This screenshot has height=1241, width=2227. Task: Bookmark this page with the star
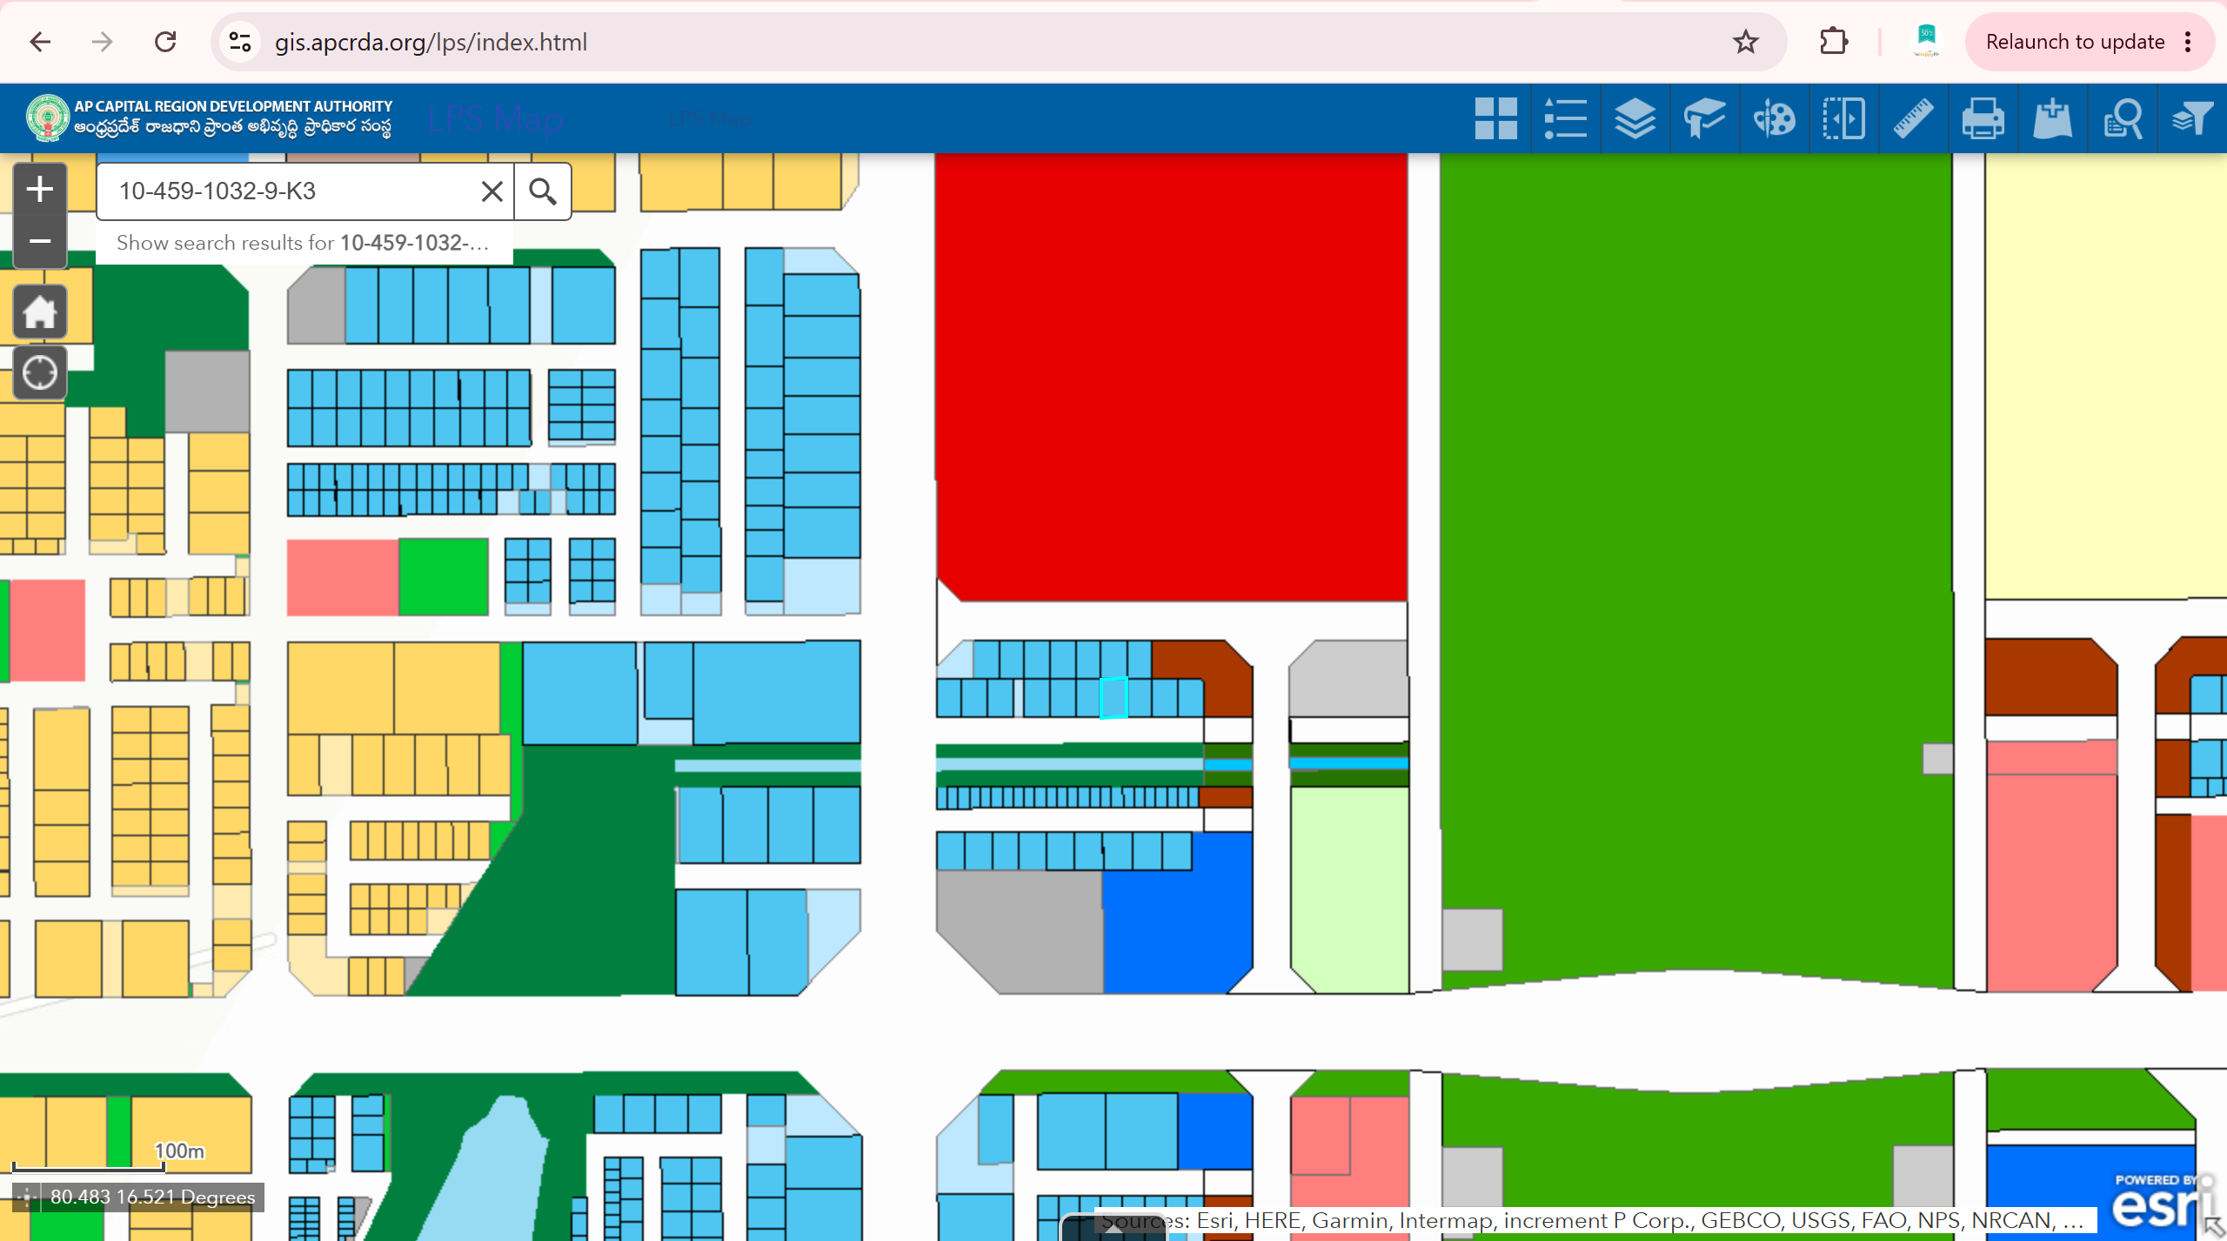click(1745, 42)
